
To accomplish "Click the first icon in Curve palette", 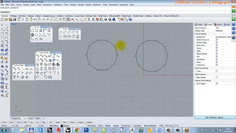I will pyautogui.click(x=32, y=31).
